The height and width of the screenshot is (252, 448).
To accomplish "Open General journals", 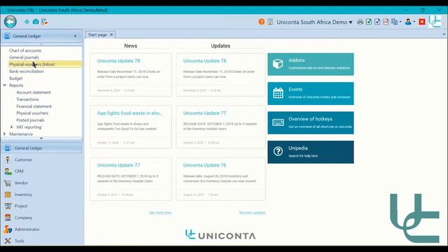I will pos(24,57).
